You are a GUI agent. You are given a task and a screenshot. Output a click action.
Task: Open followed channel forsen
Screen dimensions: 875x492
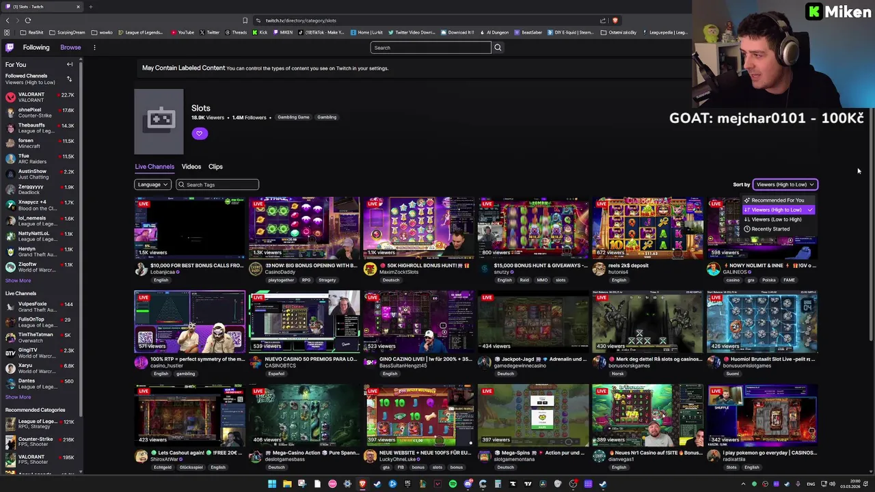coord(40,143)
